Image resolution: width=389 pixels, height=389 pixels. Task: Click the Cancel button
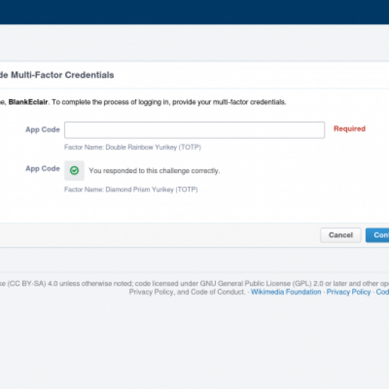[x=341, y=235]
